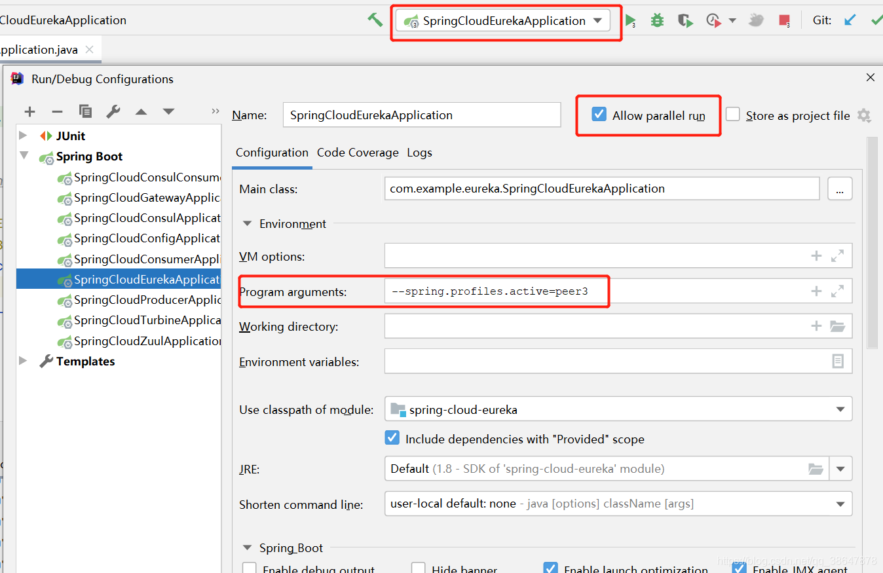Viewport: 883px width, 573px height.
Task: Start debugging with the bug icon
Action: [x=657, y=20]
